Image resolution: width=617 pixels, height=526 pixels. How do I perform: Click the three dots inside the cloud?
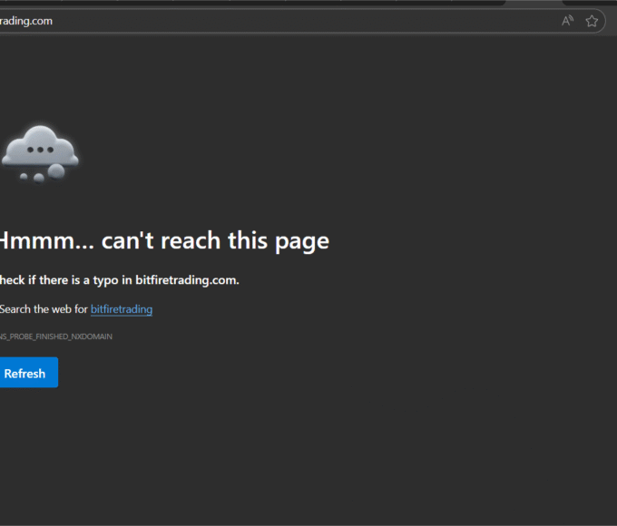pos(38,148)
